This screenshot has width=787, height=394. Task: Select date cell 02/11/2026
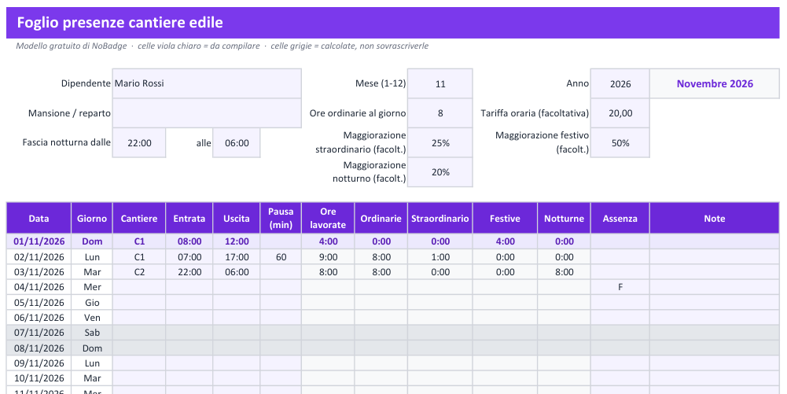(39, 257)
